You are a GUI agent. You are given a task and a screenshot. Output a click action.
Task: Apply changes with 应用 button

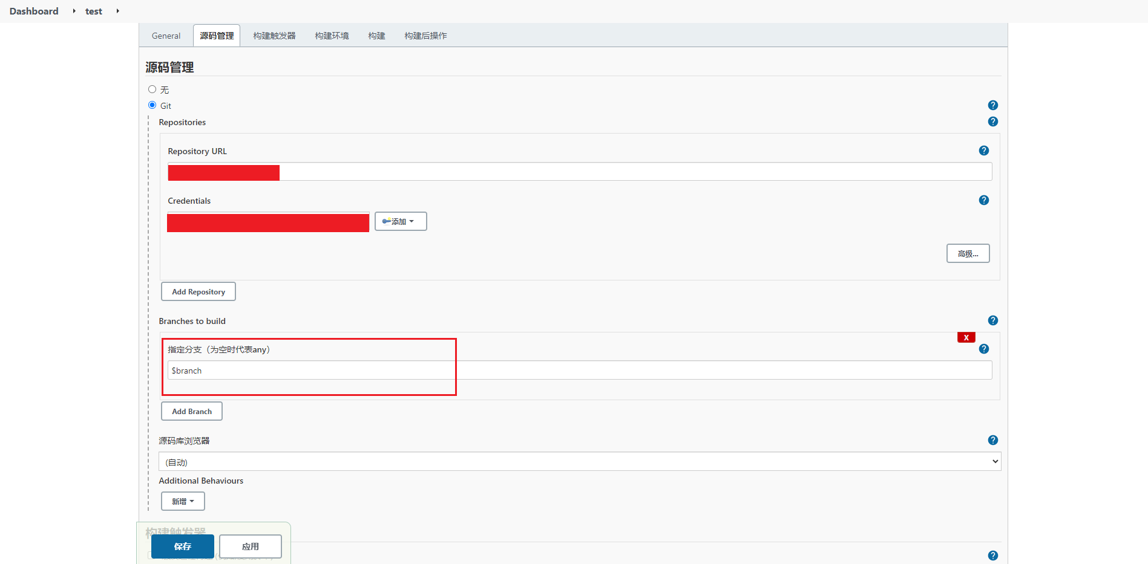pos(250,546)
